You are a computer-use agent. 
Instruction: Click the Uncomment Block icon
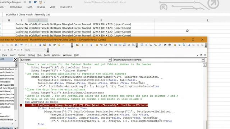[x=184, y=45]
